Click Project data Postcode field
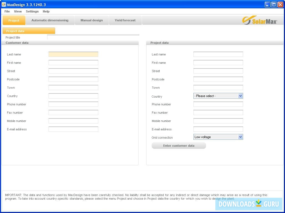The width and height of the screenshot is (285, 213). tap(218, 79)
